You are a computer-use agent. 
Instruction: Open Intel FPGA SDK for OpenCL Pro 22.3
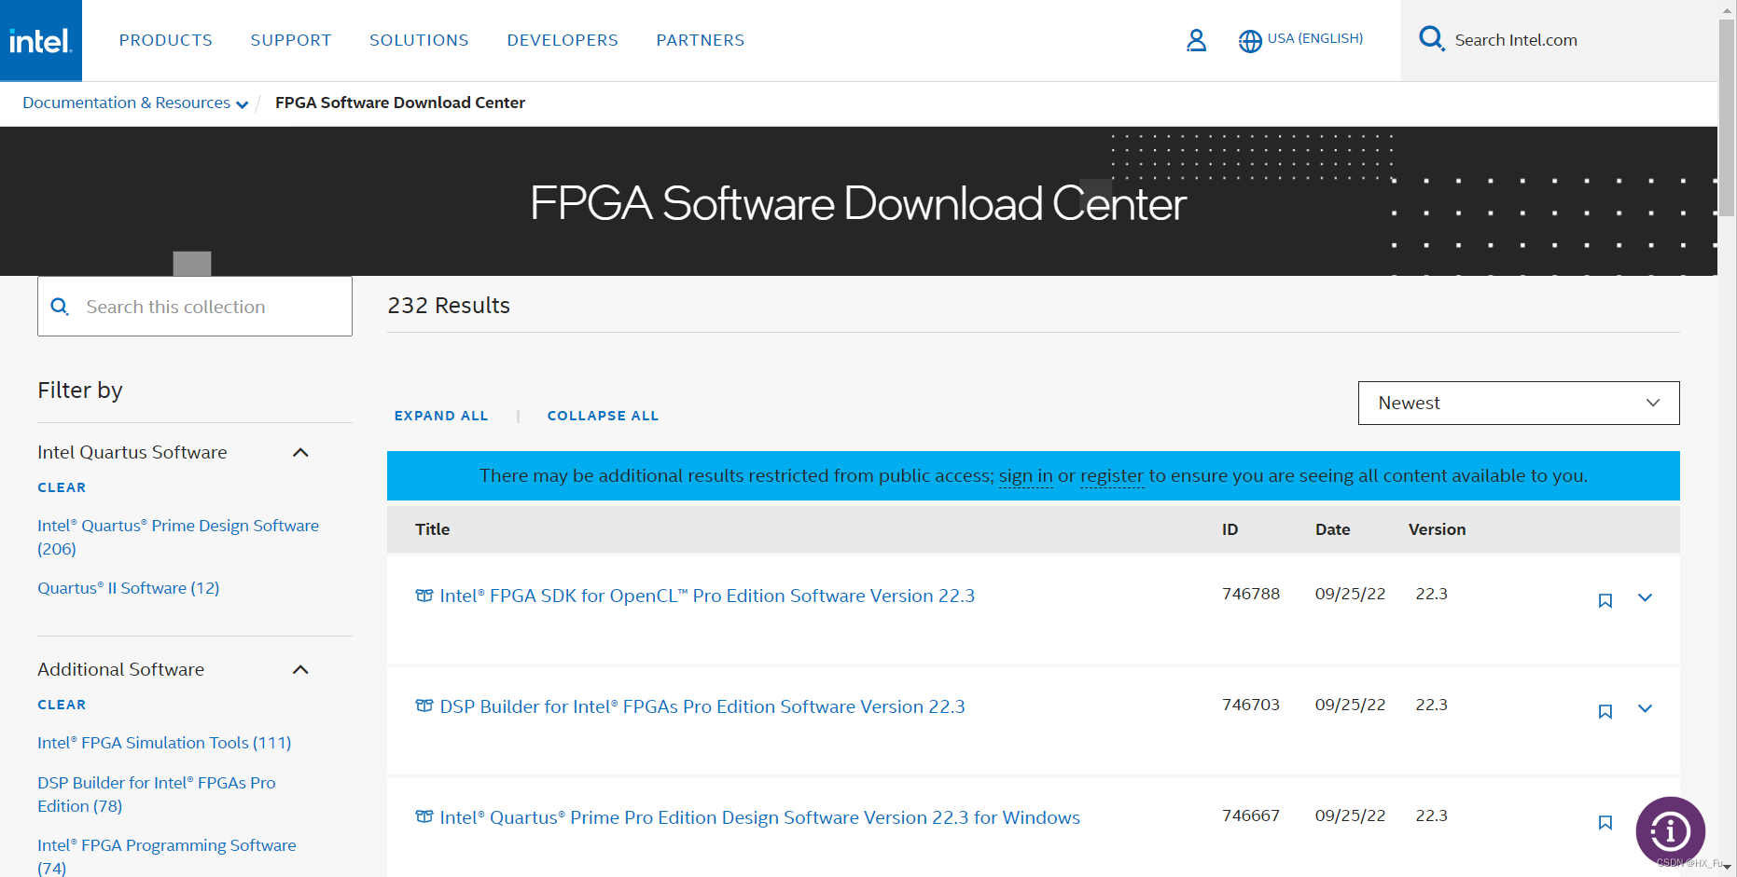point(707,596)
